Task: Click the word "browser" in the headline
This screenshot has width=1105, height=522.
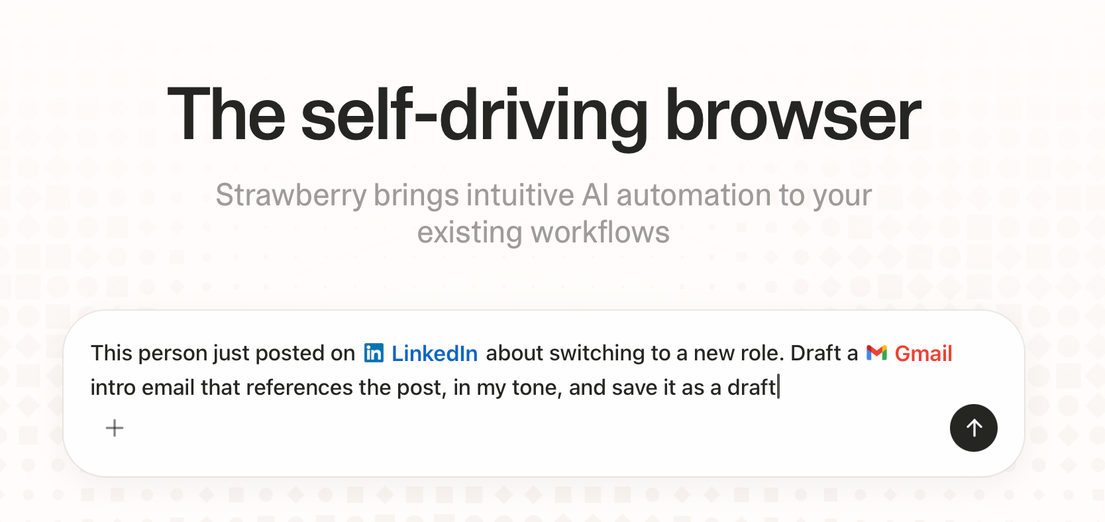Action: 792,116
